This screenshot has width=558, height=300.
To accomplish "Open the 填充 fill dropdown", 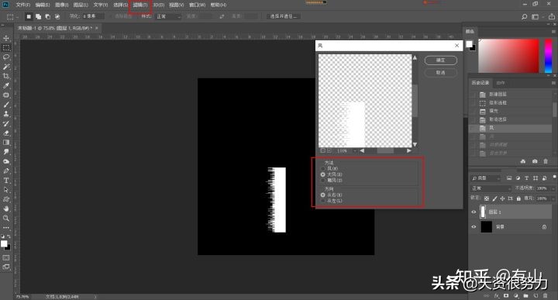I will (x=553, y=198).
